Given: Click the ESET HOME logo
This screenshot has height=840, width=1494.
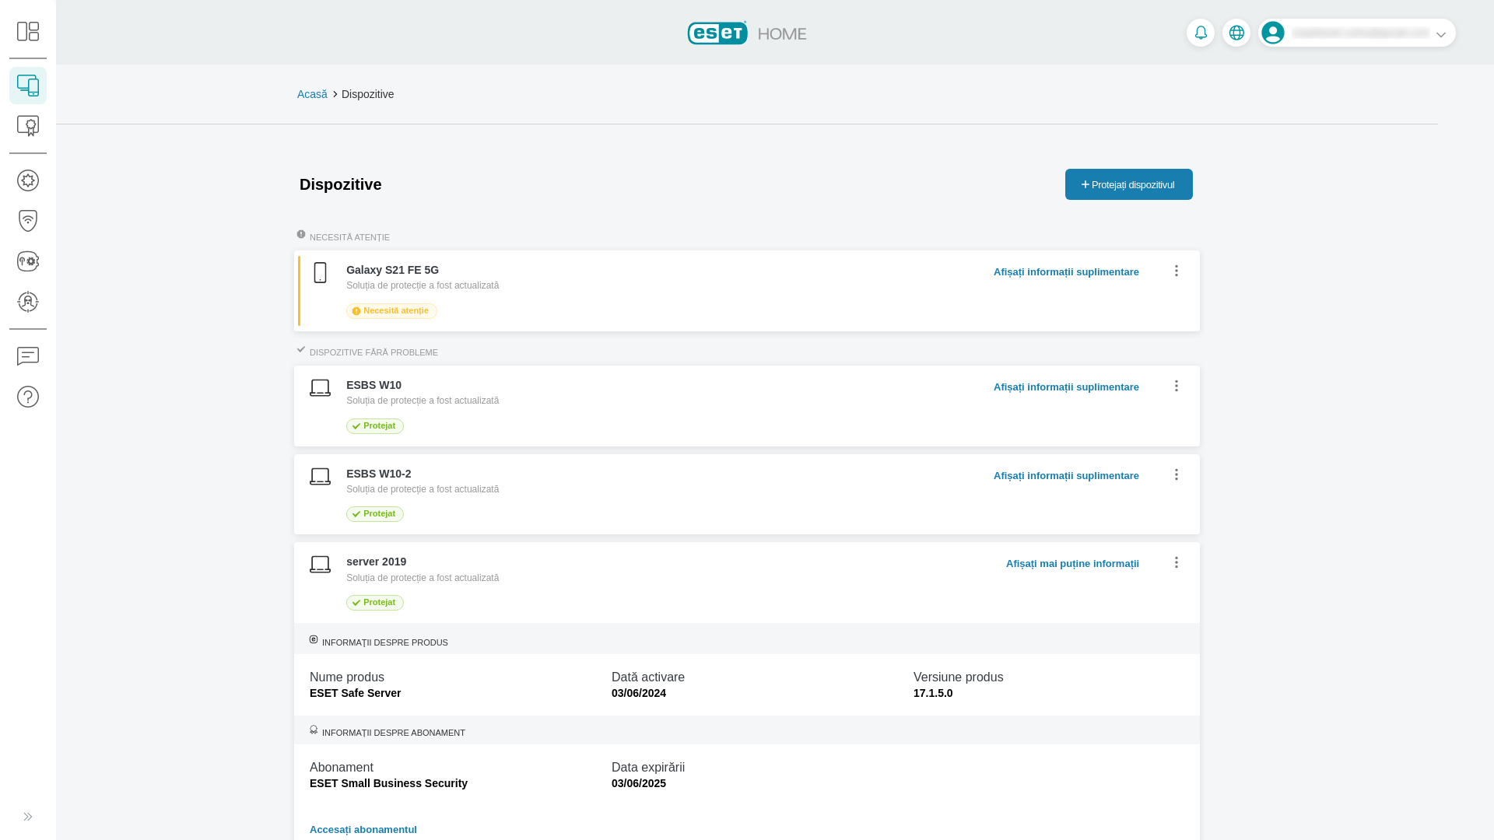Looking at the screenshot, I should [747, 33].
